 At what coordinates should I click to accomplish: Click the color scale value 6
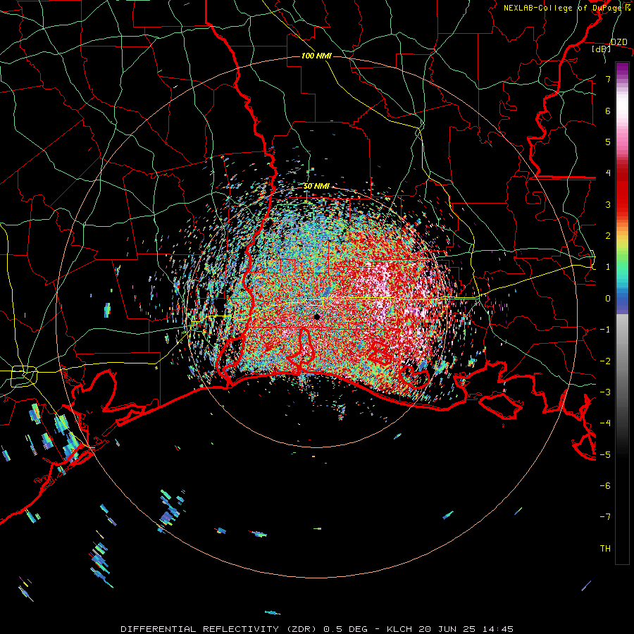click(608, 111)
